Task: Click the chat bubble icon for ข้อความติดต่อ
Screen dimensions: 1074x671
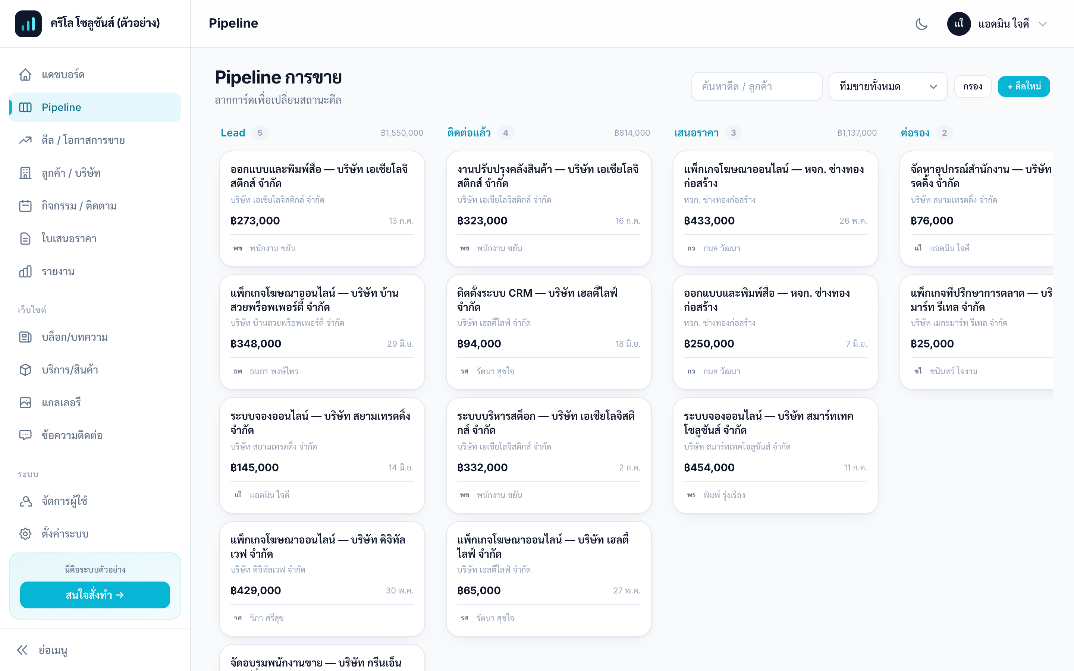Action: (x=25, y=435)
